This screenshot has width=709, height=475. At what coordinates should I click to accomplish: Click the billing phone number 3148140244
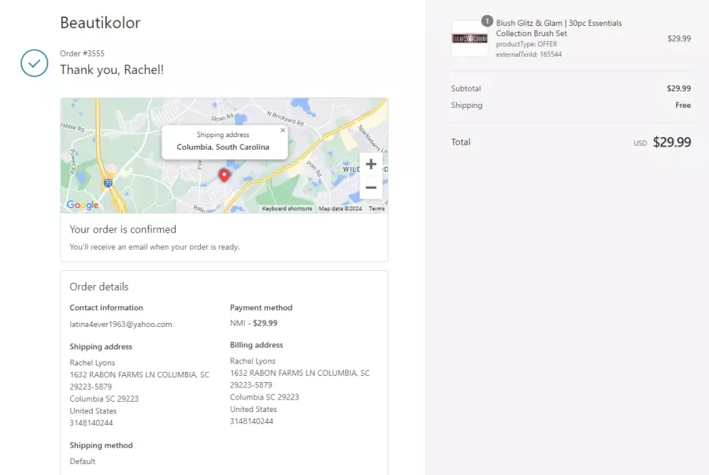[x=252, y=421]
